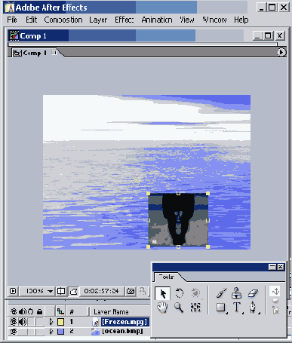The height and width of the screenshot is (343, 292).
Task: Toggle solo switch for Frozen.mpg layer
Action: pos(31,321)
